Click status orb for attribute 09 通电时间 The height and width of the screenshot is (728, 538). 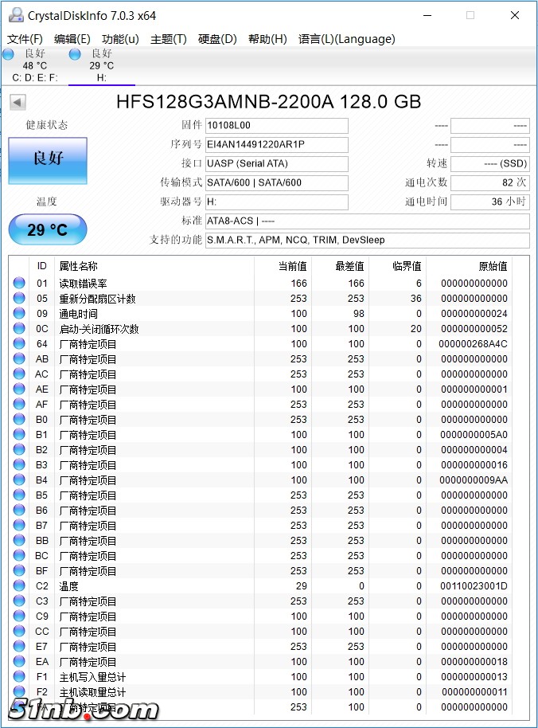click(x=19, y=314)
